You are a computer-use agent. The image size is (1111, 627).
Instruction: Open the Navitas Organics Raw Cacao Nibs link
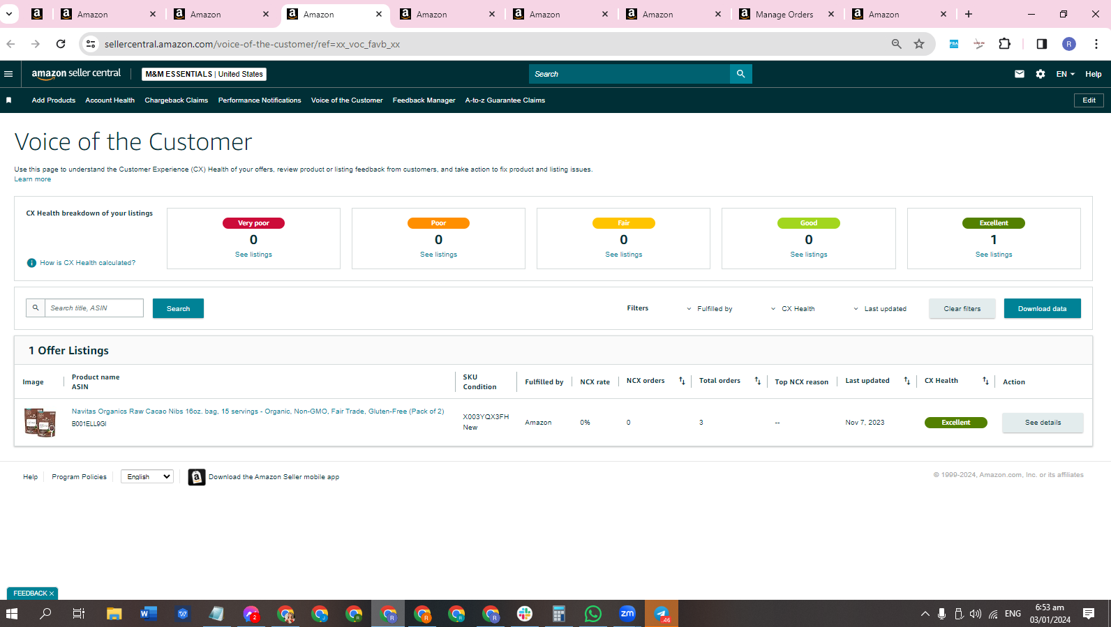258,411
